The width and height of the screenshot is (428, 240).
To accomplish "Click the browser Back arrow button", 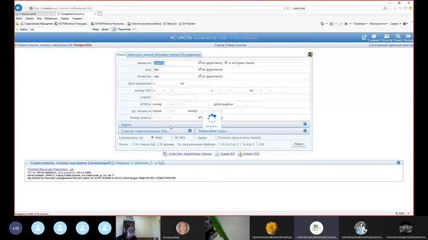I will point(18,7).
